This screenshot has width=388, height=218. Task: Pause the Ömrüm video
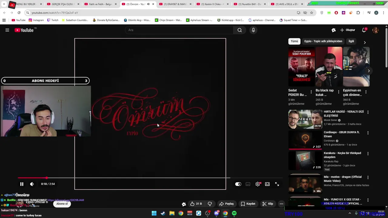22,184
